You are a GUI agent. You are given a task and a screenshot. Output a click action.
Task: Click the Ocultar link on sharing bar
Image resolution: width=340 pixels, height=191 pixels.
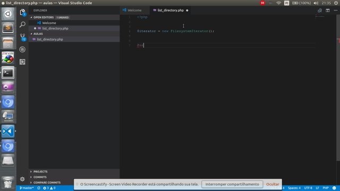(x=273, y=184)
